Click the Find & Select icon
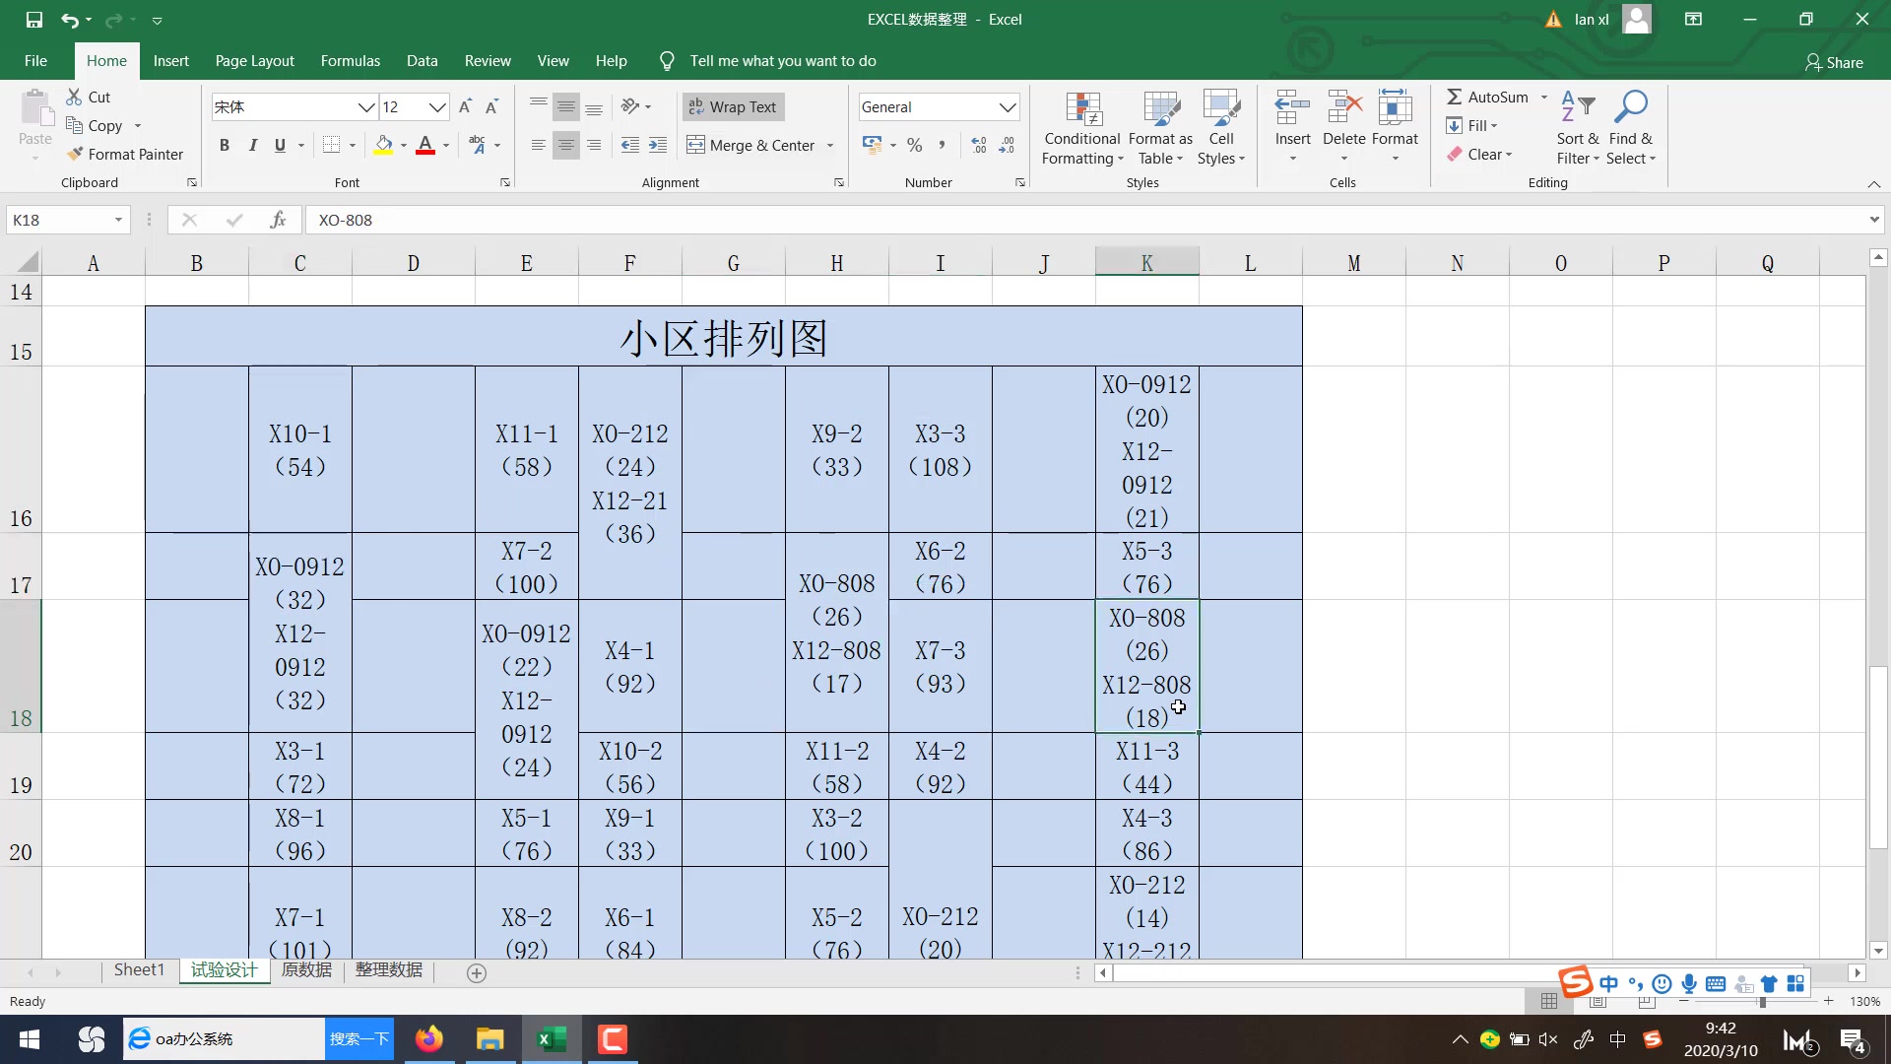This screenshot has height=1064, width=1891. pos(1630,126)
